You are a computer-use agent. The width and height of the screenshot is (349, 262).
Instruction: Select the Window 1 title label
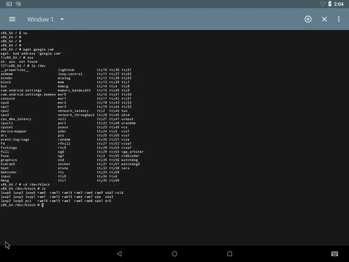[x=40, y=19]
